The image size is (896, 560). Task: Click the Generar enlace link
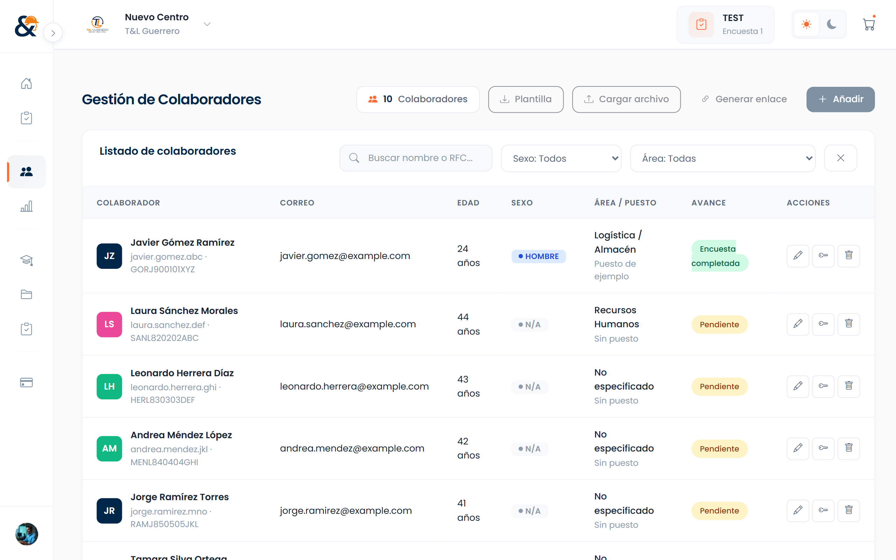coord(744,99)
